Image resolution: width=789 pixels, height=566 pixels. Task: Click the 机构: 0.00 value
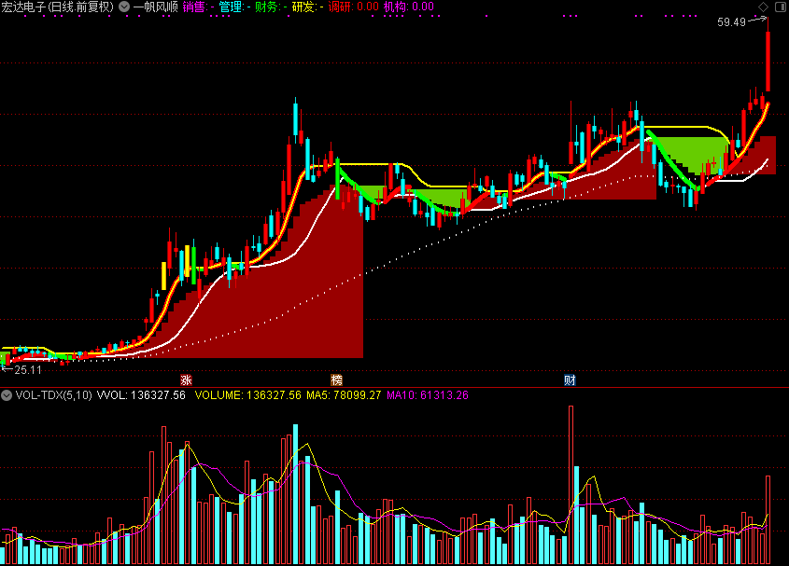pyautogui.click(x=409, y=7)
